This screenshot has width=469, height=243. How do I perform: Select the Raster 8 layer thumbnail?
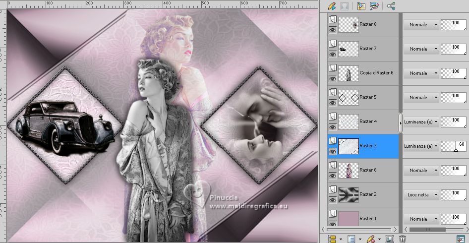[x=349, y=25]
